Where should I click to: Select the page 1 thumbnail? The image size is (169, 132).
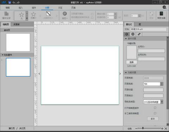click(x=18, y=67)
